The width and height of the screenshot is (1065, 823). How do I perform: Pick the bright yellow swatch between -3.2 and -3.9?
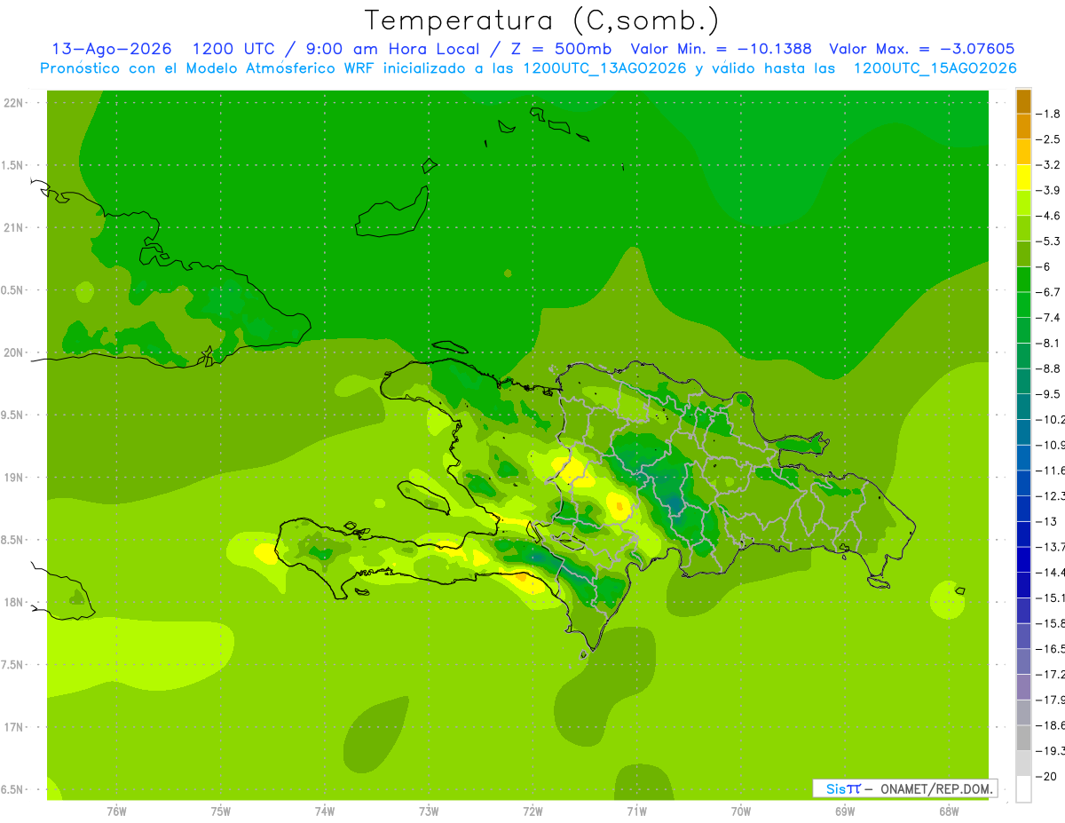click(x=1023, y=178)
